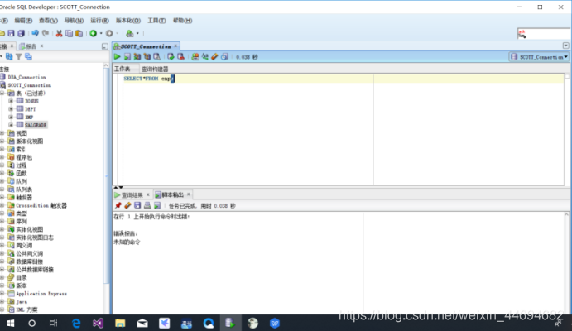Close the SCOTT_Connection editor tab

175,46
